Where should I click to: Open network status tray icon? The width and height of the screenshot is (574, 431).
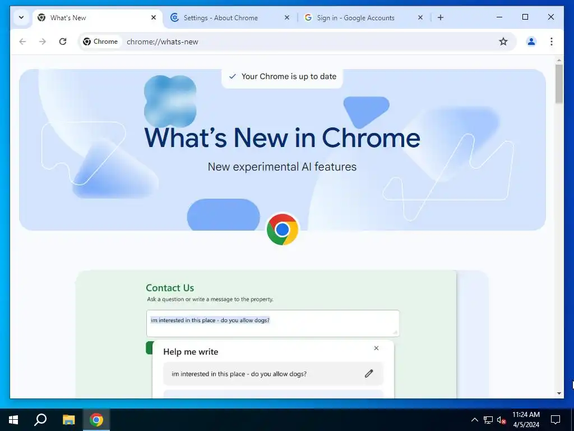(x=488, y=420)
